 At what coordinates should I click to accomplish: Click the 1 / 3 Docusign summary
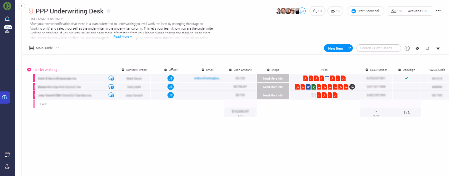click(407, 113)
